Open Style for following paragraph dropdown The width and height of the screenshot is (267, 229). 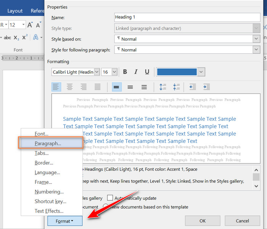tap(256, 50)
